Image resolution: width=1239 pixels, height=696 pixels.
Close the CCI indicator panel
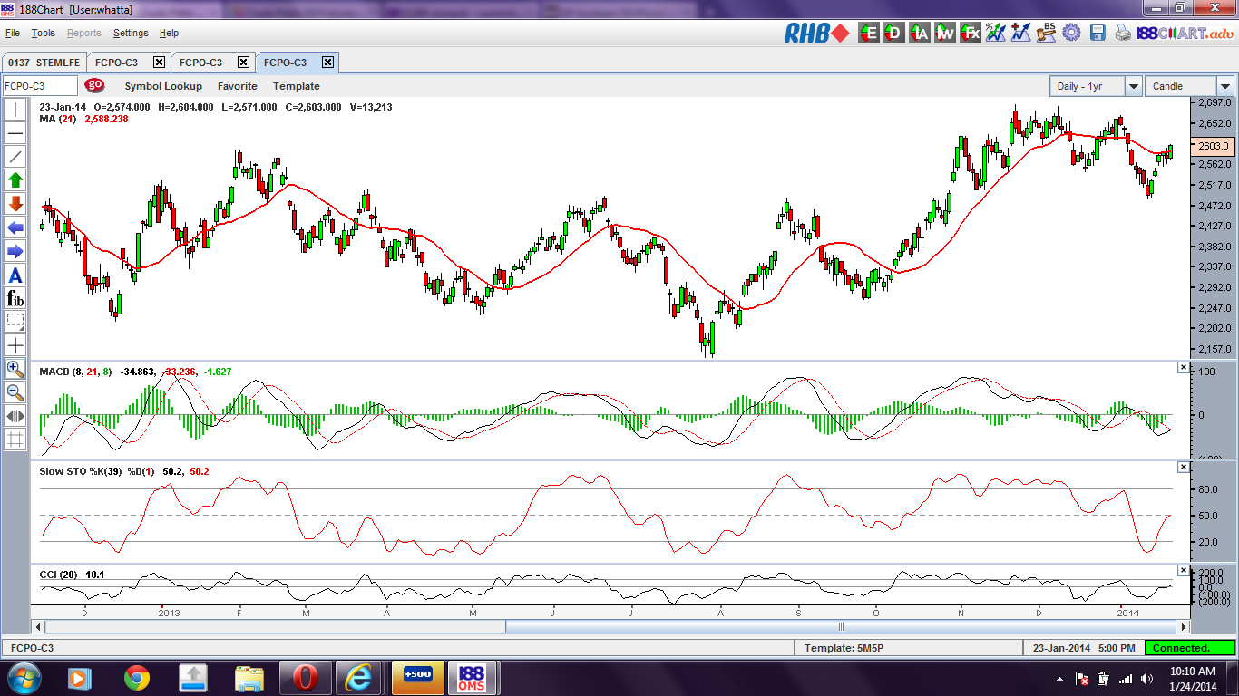[x=1183, y=570]
